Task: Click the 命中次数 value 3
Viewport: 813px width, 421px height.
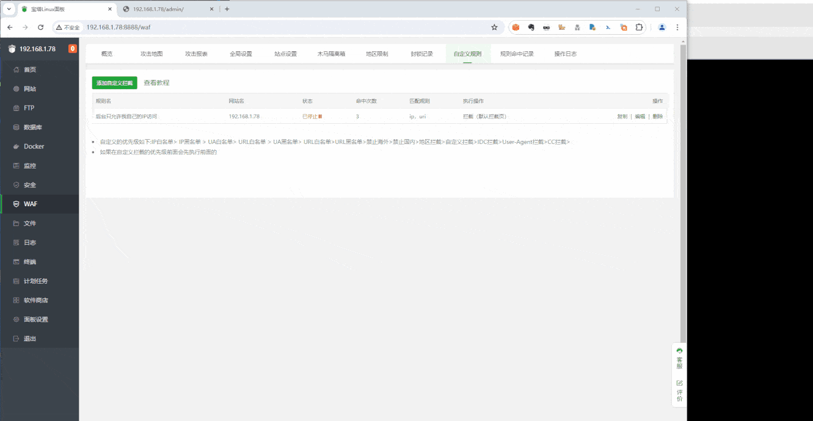Action: point(357,116)
